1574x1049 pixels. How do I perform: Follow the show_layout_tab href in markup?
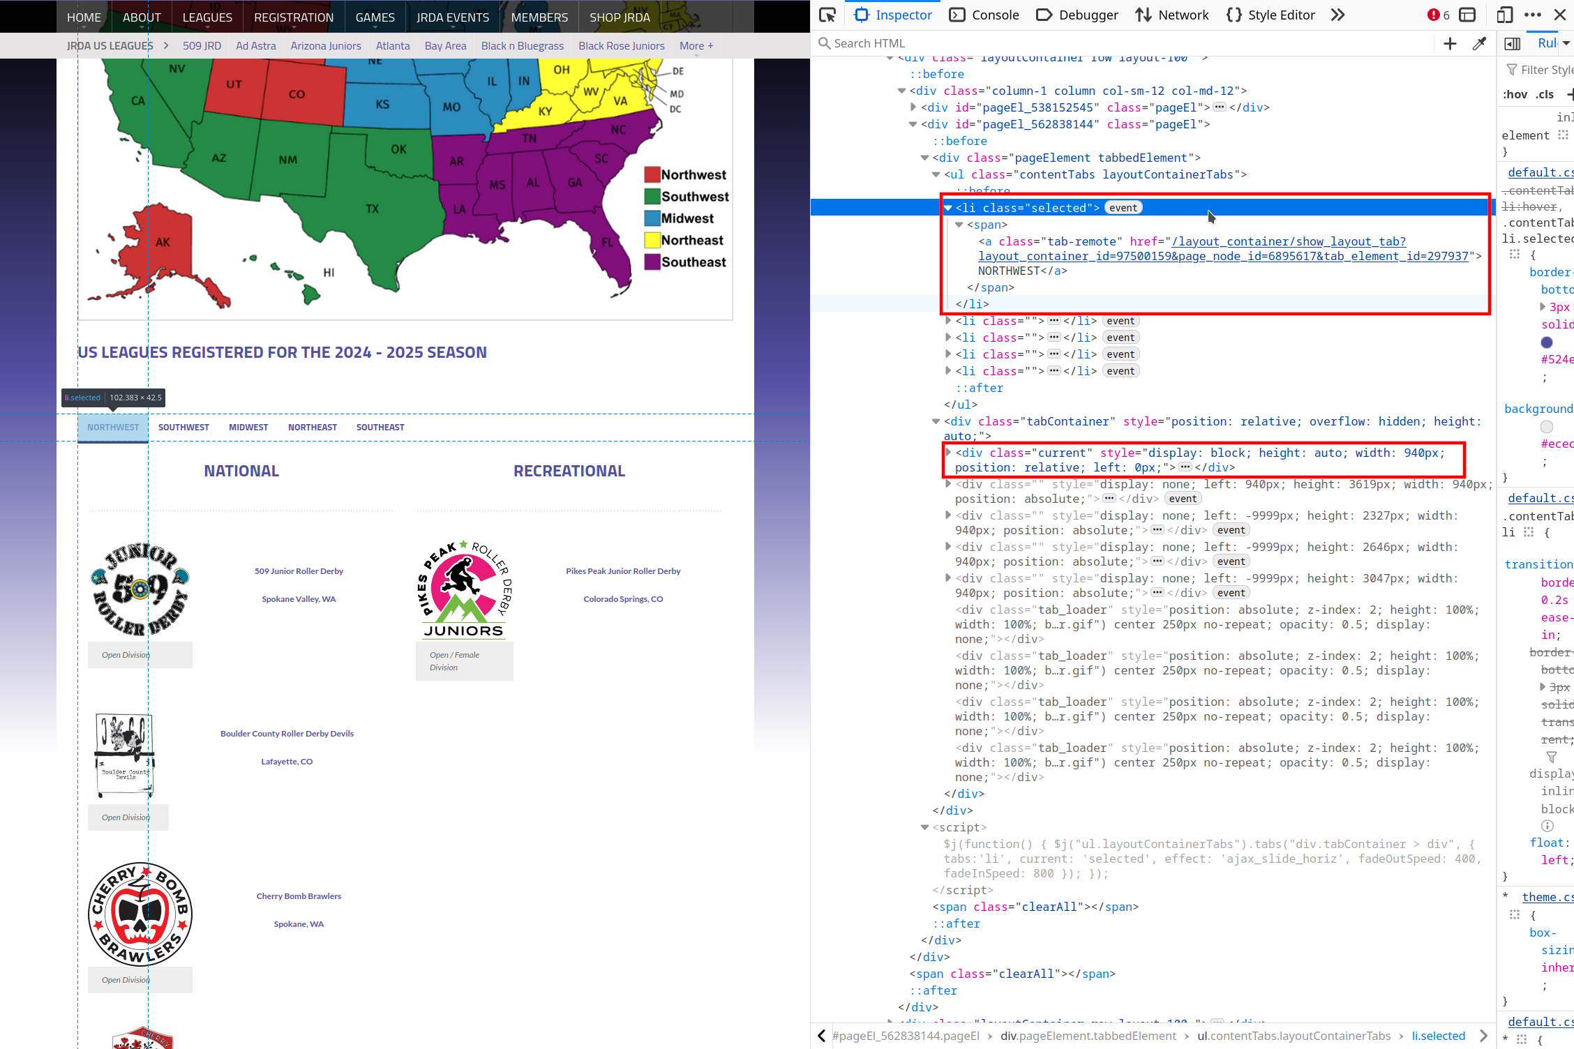1222,249
